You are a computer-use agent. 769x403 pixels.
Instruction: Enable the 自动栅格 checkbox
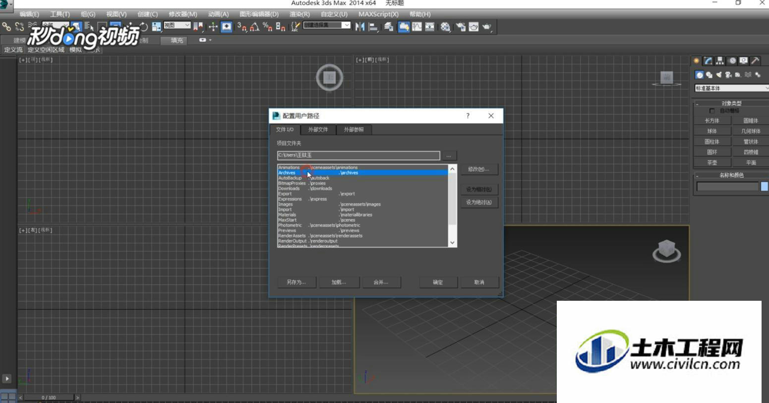(712, 111)
